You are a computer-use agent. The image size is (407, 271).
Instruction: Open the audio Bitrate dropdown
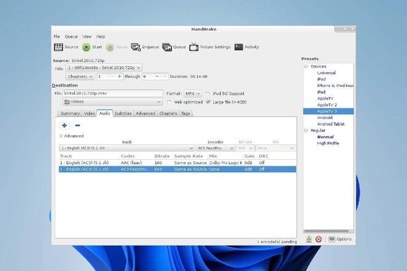[245, 148]
